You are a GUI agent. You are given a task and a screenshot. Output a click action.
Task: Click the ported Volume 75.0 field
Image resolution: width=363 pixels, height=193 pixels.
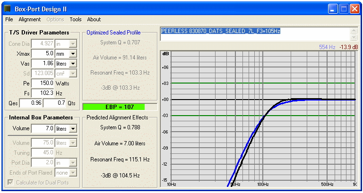(43, 143)
